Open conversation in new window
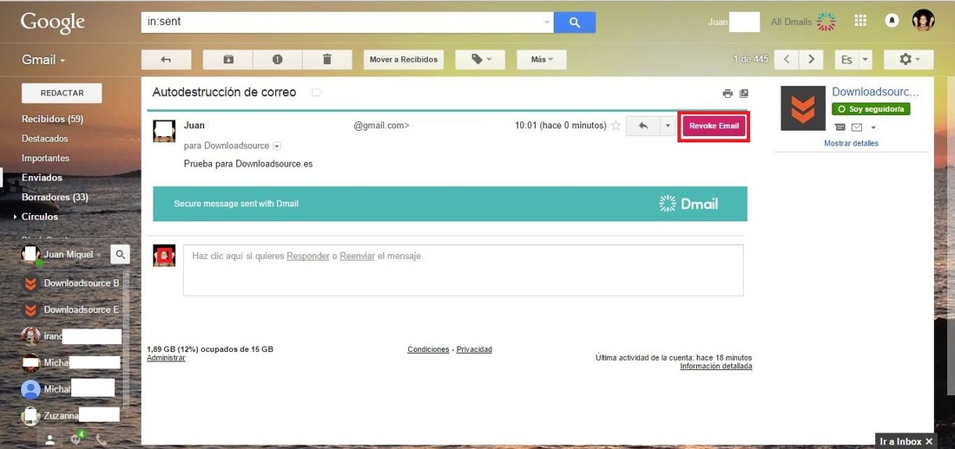Image resolution: width=955 pixels, height=449 pixels. point(744,94)
